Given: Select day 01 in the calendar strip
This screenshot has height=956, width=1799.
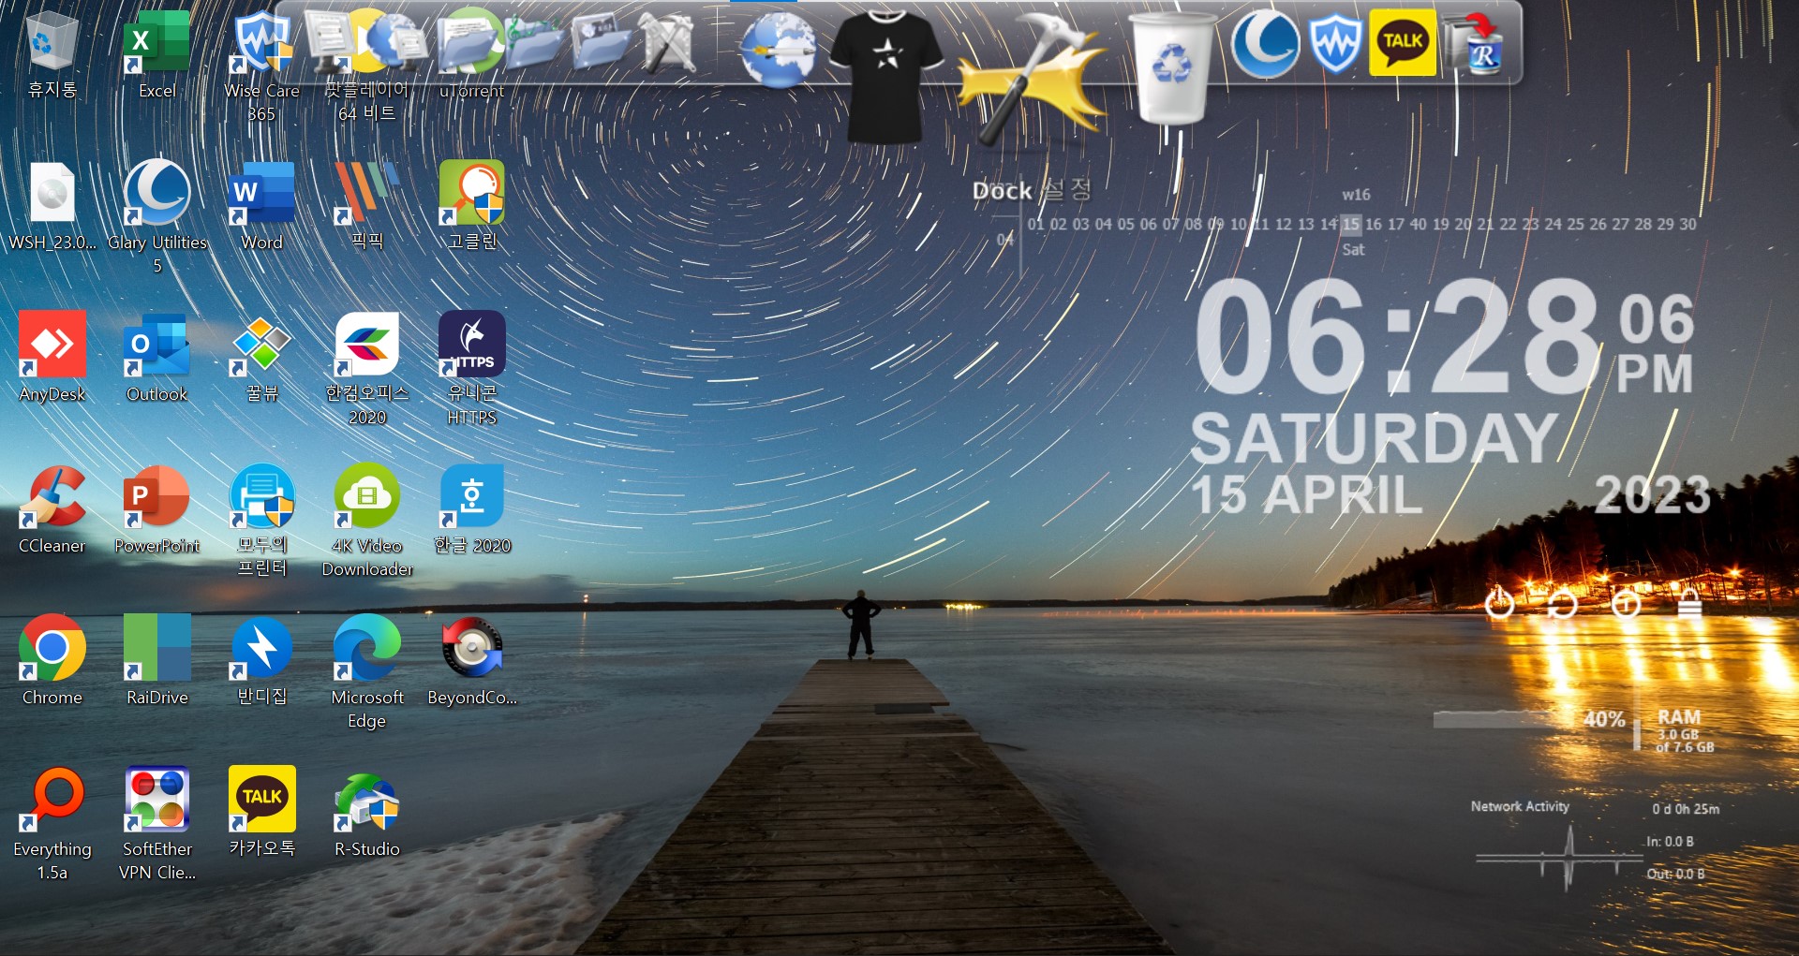Looking at the screenshot, I should tap(1035, 224).
